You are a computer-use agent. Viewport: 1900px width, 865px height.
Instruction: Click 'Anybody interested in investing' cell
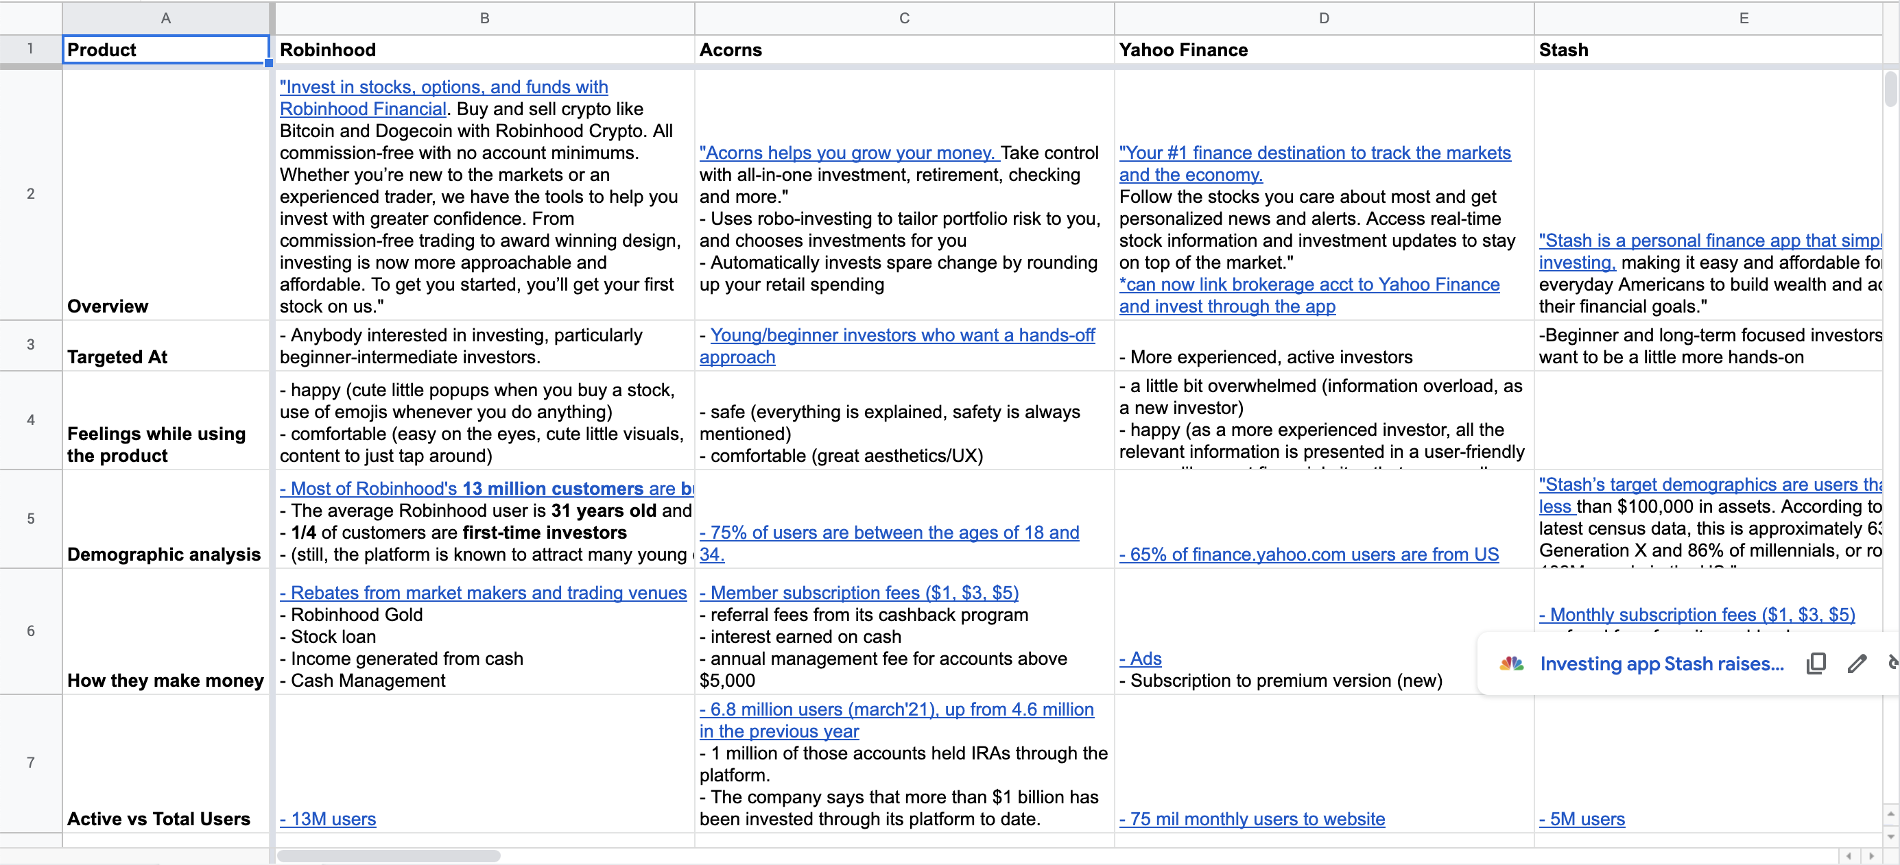484,345
